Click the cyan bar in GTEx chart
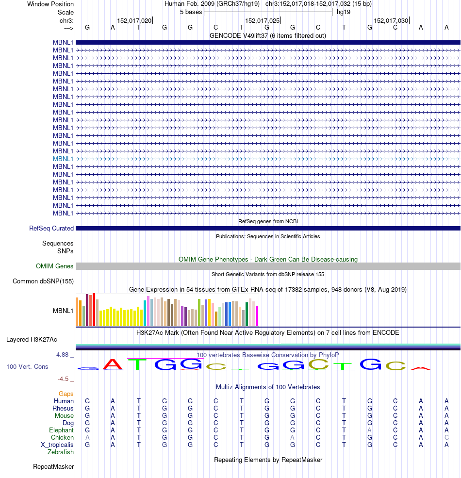The width and height of the screenshot is (461, 478). 145,313
